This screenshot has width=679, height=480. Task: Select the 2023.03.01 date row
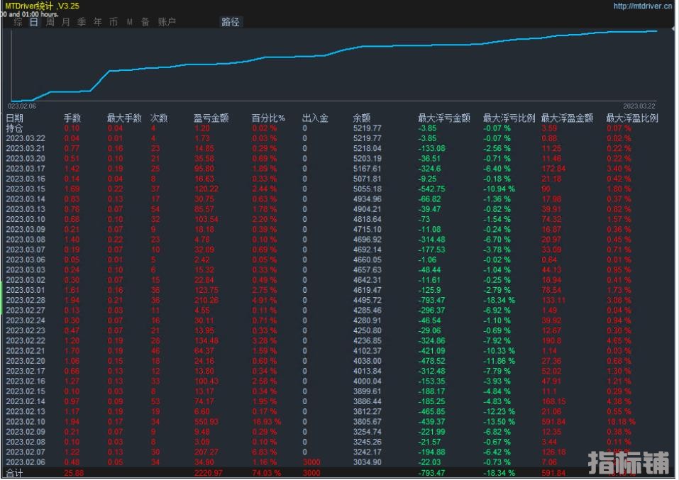coord(26,290)
